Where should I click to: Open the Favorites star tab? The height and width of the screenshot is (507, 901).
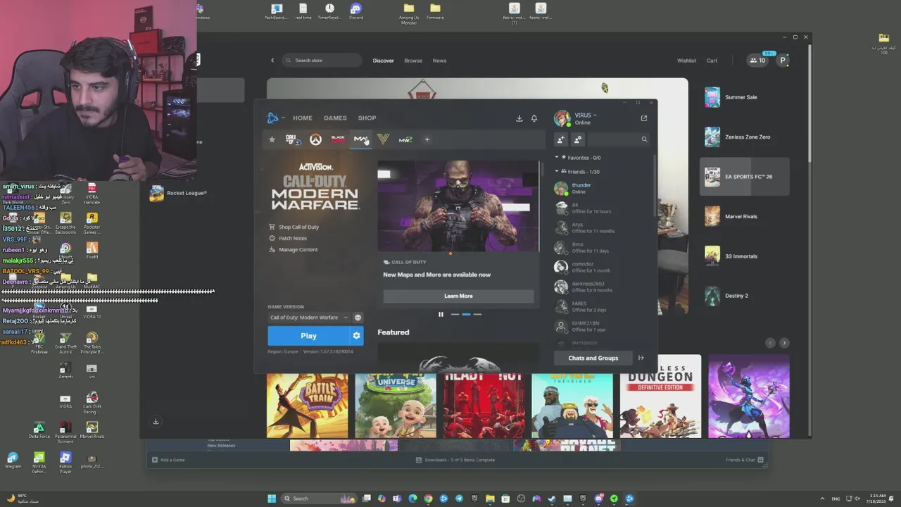[272, 139]
